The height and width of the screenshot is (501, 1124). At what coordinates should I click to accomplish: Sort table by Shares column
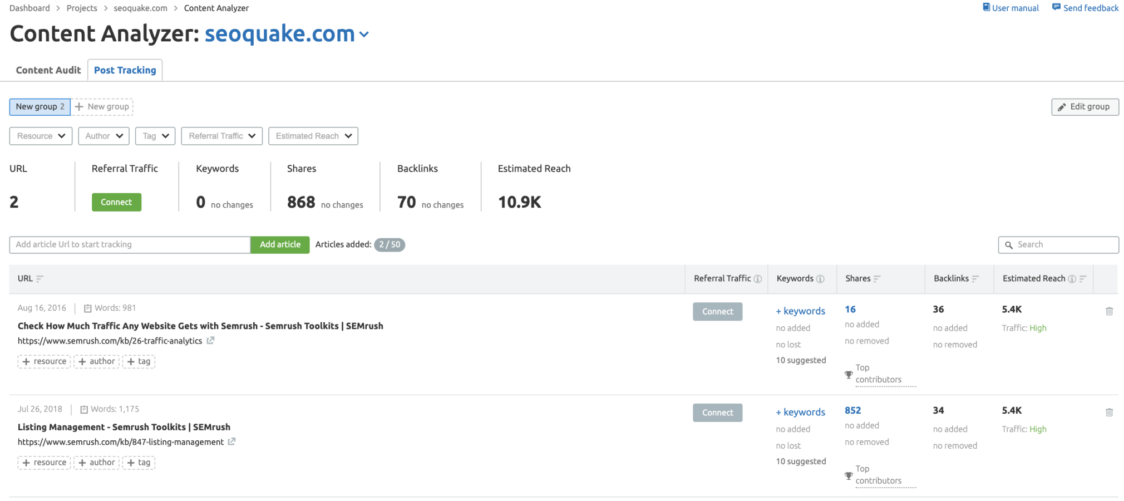pos(877,279)
